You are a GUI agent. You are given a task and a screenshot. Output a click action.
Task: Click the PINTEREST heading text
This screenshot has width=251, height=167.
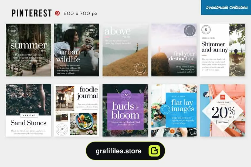pos(32,13)
